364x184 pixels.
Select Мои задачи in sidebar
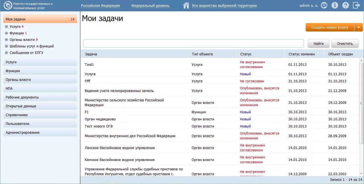pyautogui.click(x=40, y=19)
